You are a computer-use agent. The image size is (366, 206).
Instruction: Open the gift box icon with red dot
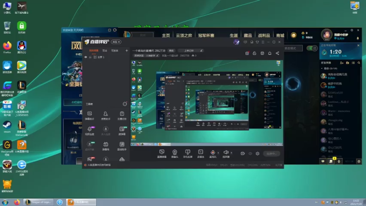click(247, 53)
